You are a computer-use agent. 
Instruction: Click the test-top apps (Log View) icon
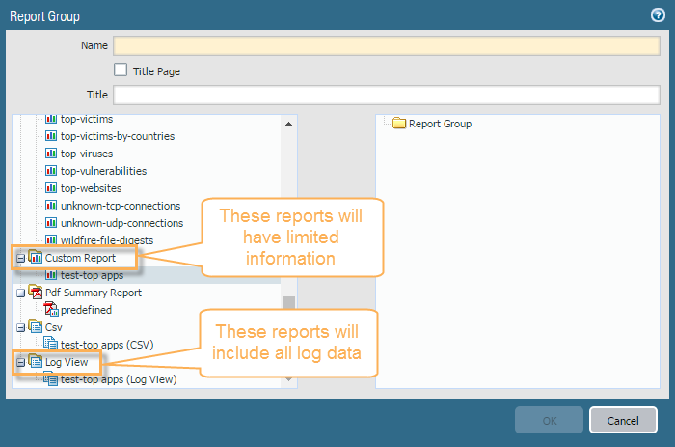pos(50,378)
